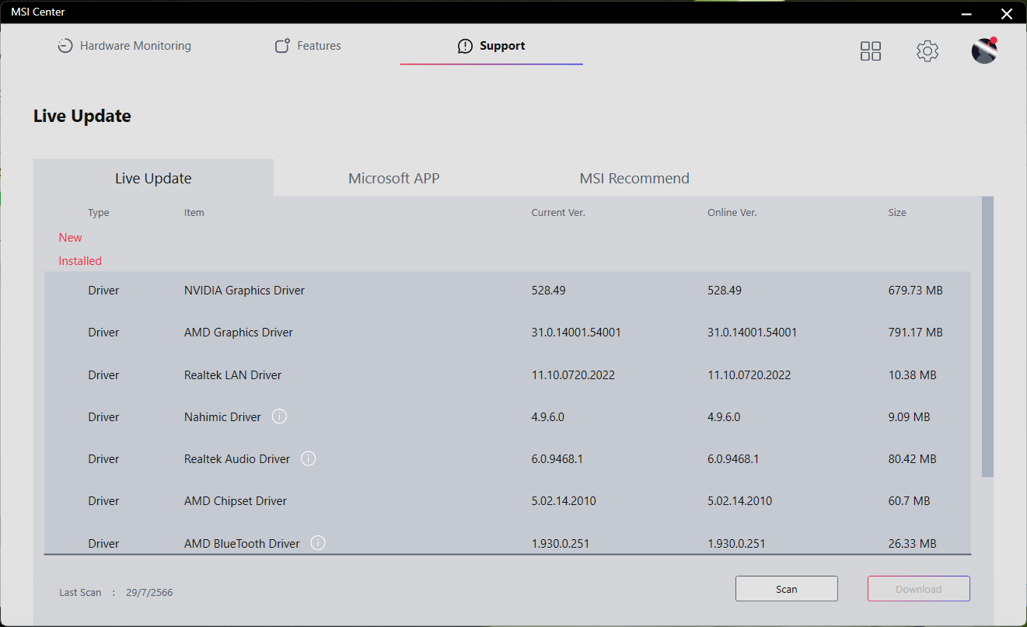Select the Support tab
This screenshot has height=627, width=1027.
click(491, 46)
